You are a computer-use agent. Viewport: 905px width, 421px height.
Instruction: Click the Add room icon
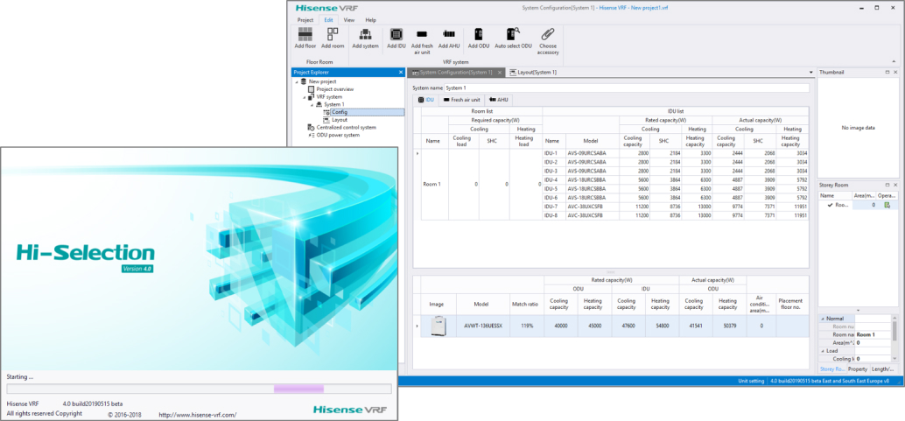333,34
